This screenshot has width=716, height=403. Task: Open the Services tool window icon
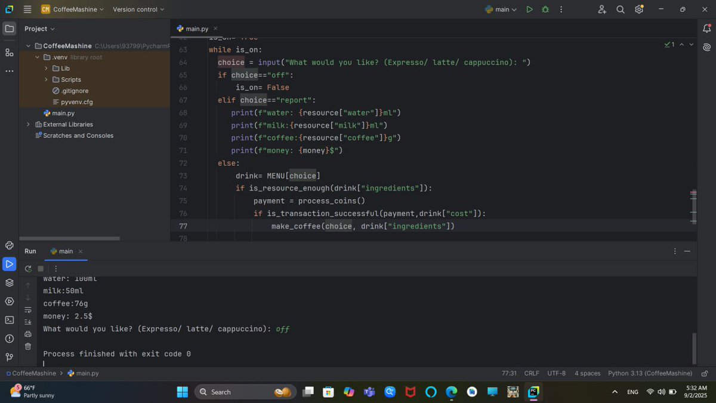10,301
